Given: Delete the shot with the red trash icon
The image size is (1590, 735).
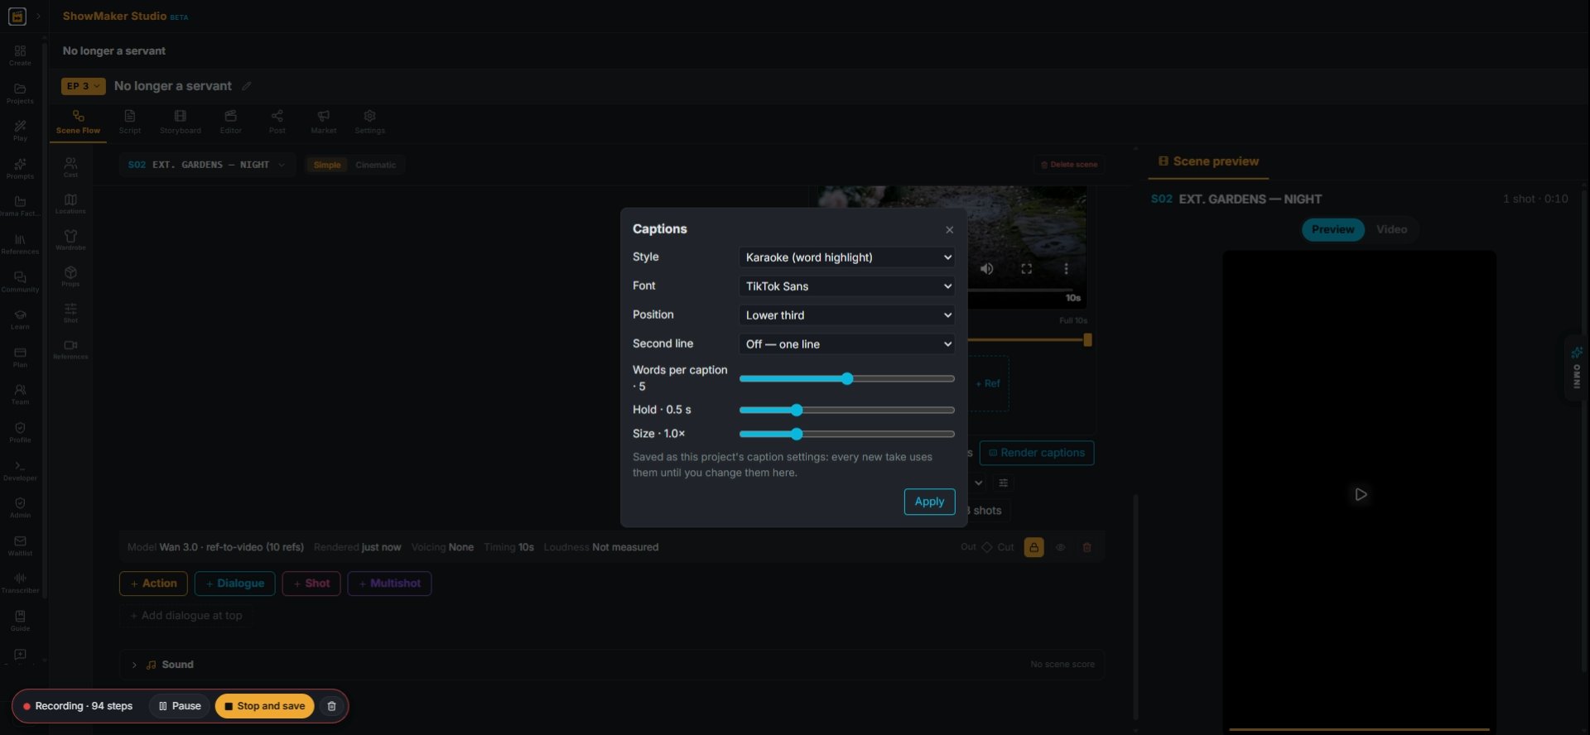Looking at the screenshot, I should (1086, 547).
